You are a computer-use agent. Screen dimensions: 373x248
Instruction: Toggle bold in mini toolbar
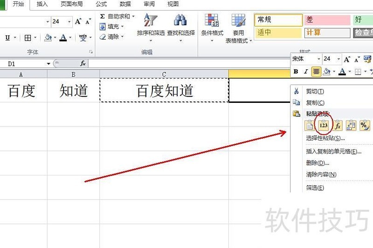[x=296, y=72]
